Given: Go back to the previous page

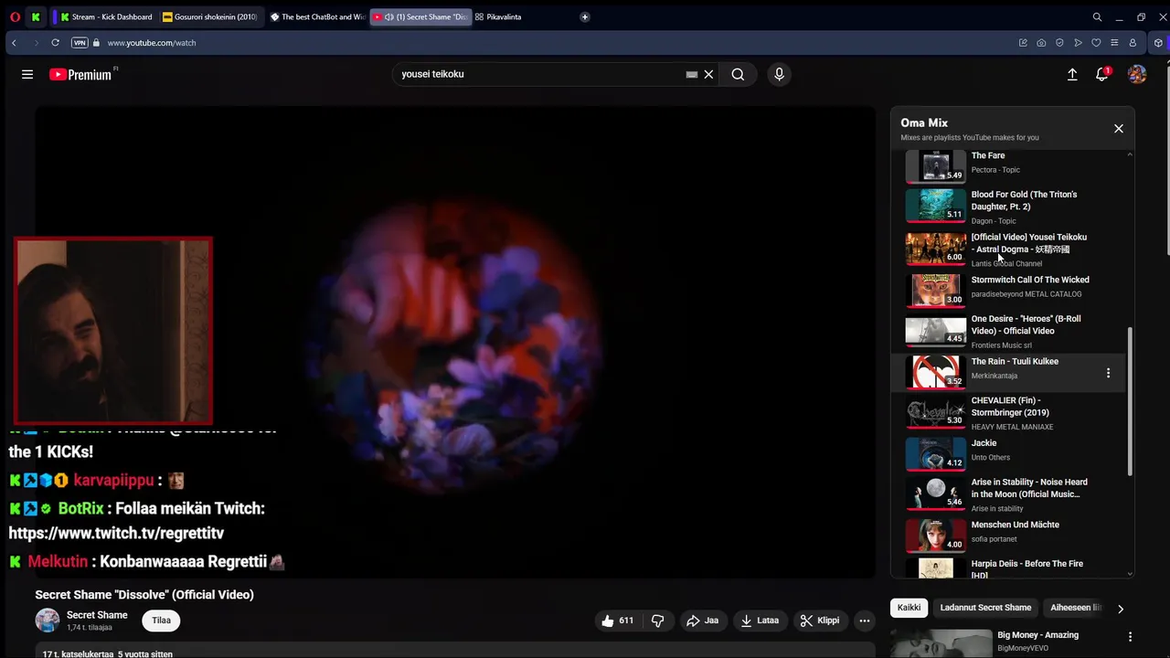Looking at the screenshot, I should [x=14, y=43].
